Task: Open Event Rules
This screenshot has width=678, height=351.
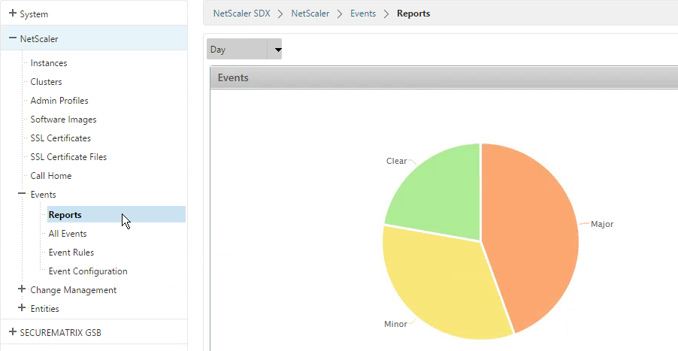Action: pos(71,253)
